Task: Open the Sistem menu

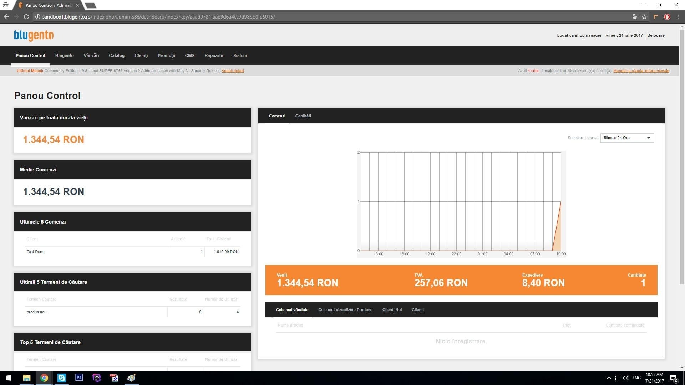Action: 240,56
